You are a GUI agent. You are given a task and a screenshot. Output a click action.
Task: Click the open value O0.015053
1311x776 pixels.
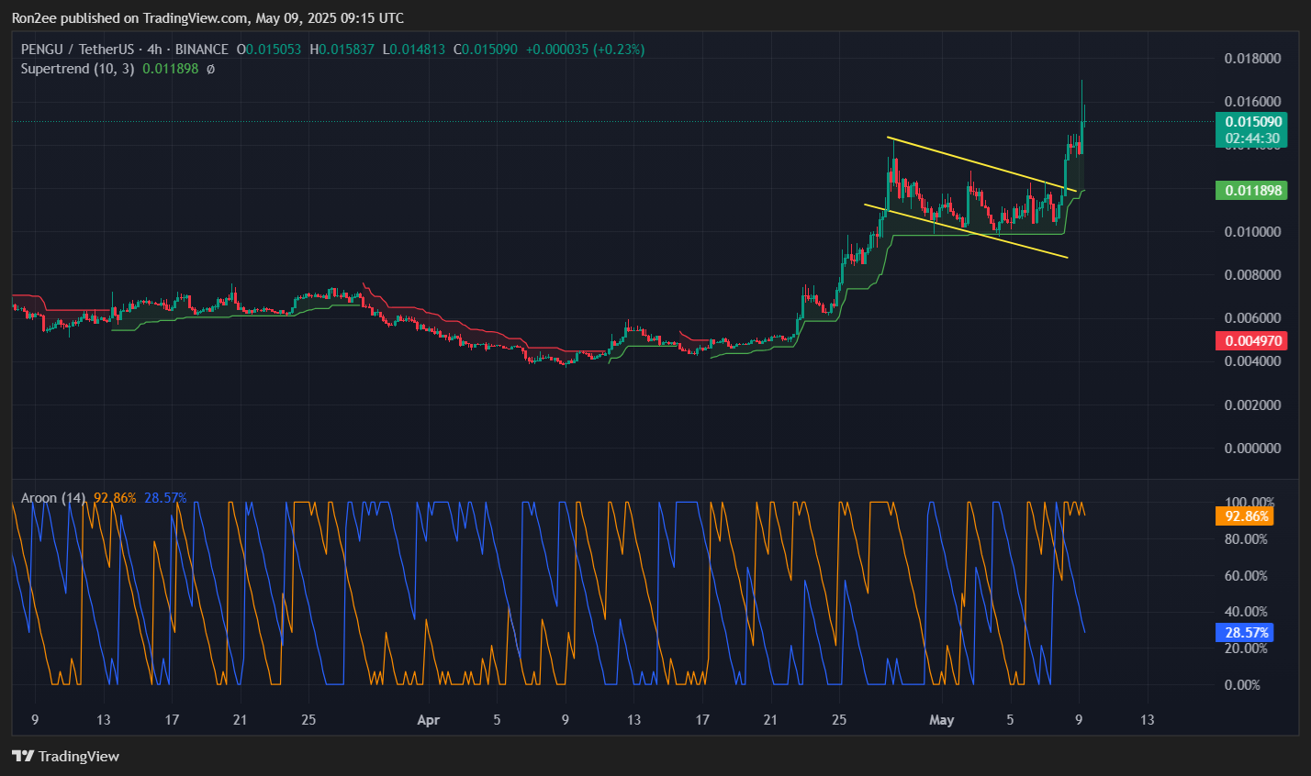pos(269,50)
